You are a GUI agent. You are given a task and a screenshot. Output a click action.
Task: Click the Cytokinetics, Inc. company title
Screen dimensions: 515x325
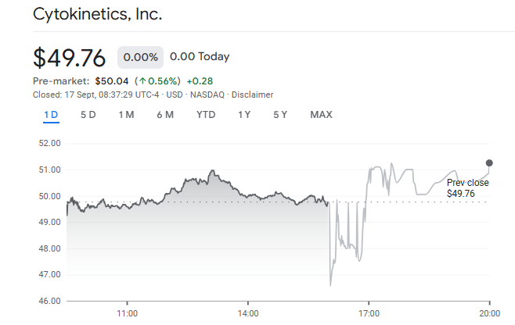[x=98, y=15]
